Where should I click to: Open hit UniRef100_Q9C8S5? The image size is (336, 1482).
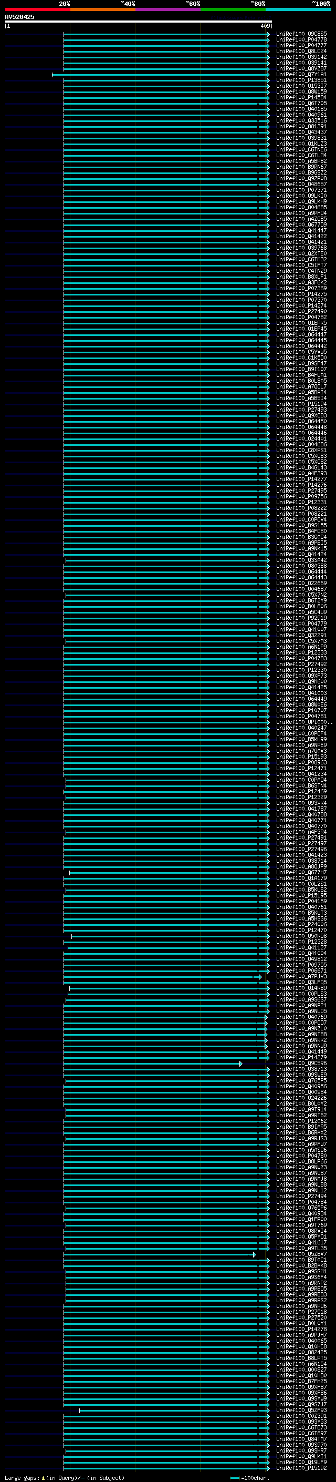[x=301, y=34]
